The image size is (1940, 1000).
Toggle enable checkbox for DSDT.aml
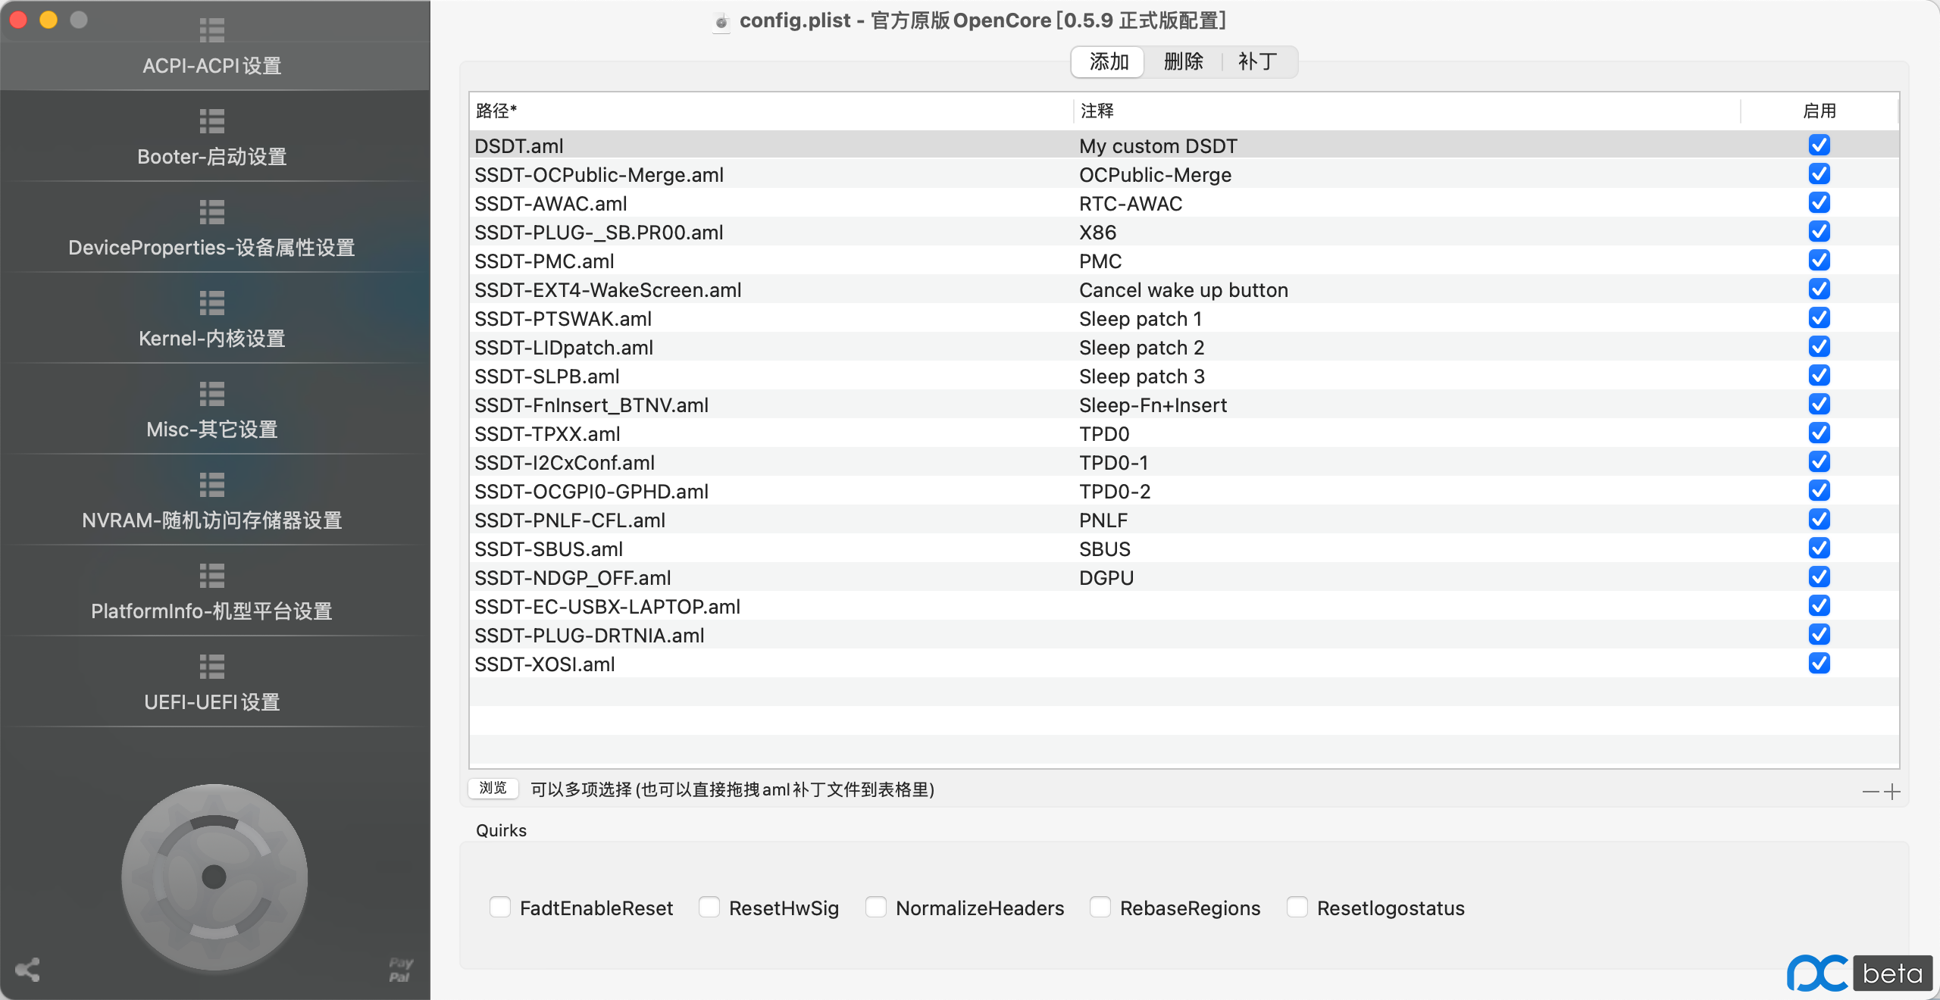[1819, 145]
